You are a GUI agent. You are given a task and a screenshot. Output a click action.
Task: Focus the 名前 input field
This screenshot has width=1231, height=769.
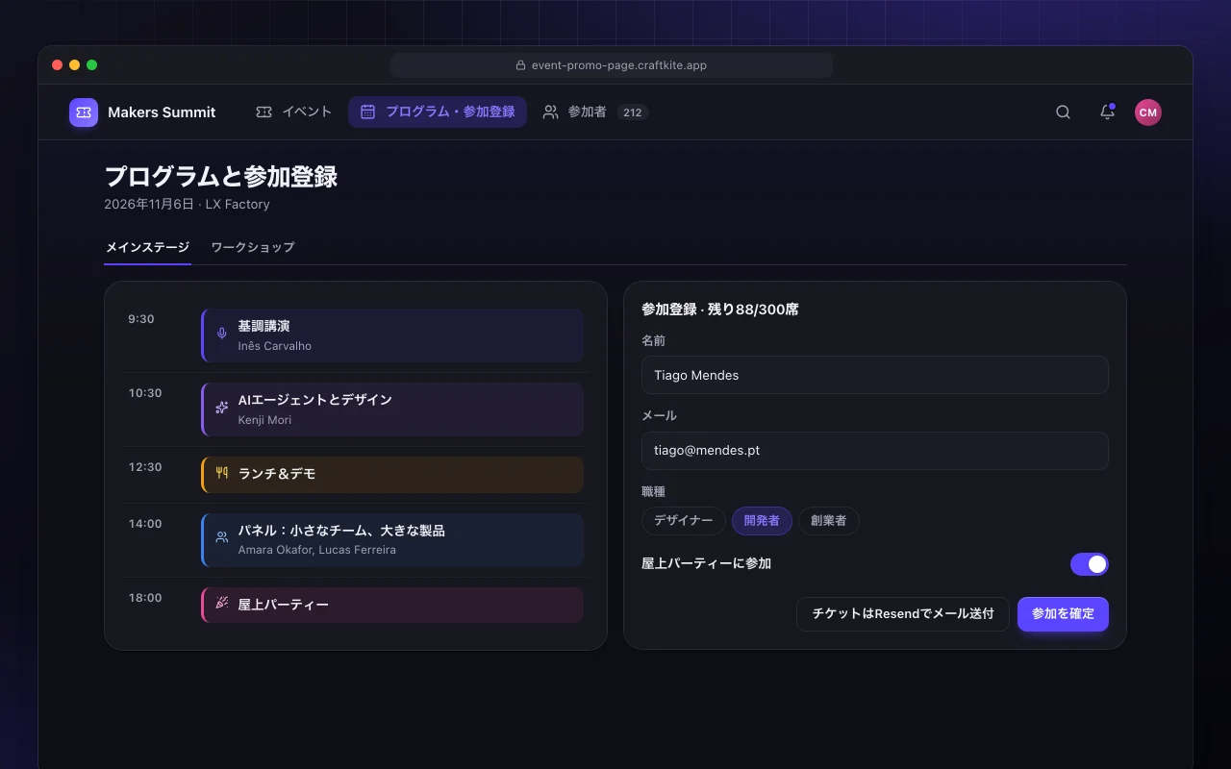click(x=875, y=375)
